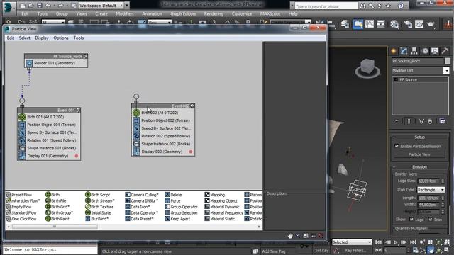Pick Camera Culling operator from the depot
Viewport: 454px width, 255px height.
click(142, 195)
